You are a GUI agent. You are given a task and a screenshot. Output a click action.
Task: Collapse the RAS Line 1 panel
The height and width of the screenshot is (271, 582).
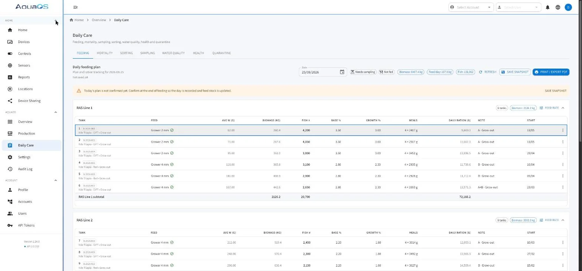[563, 108]
